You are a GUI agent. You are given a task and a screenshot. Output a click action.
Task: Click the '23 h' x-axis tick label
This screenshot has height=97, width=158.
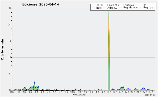point(151,92)
